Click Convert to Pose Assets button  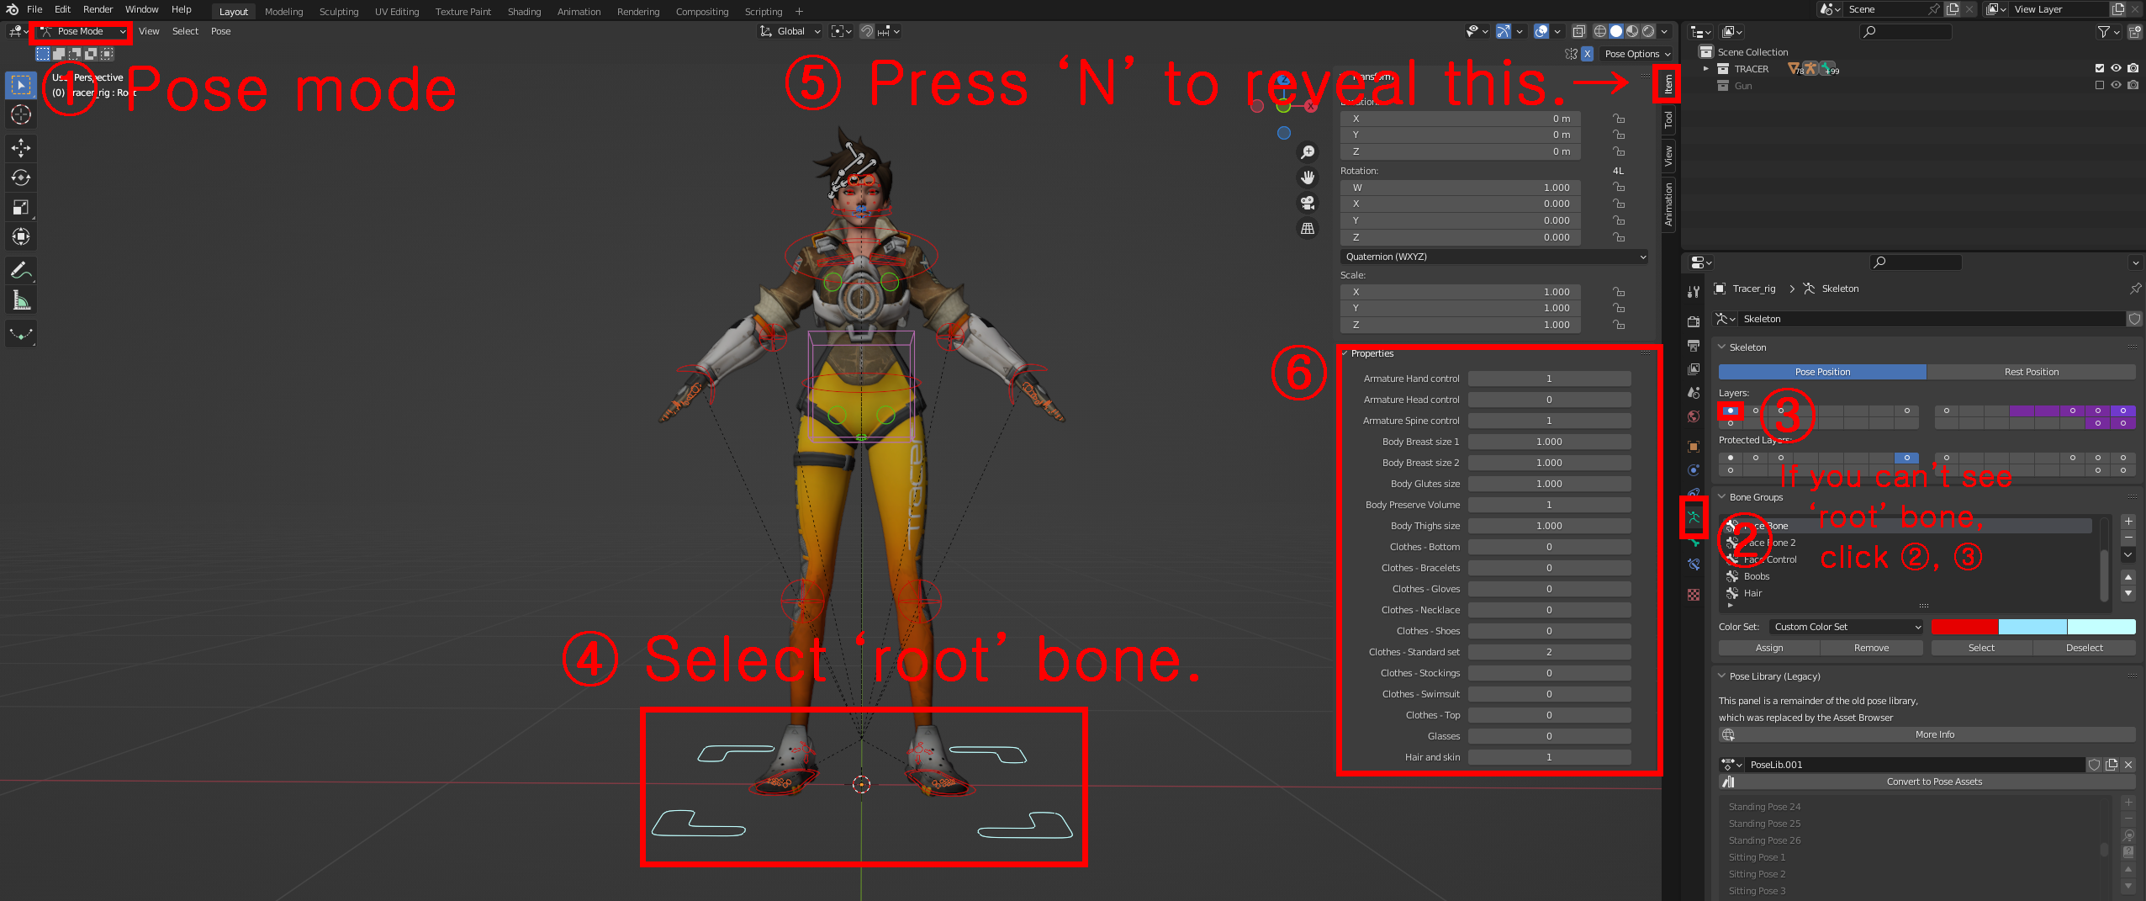(1933, 782)
